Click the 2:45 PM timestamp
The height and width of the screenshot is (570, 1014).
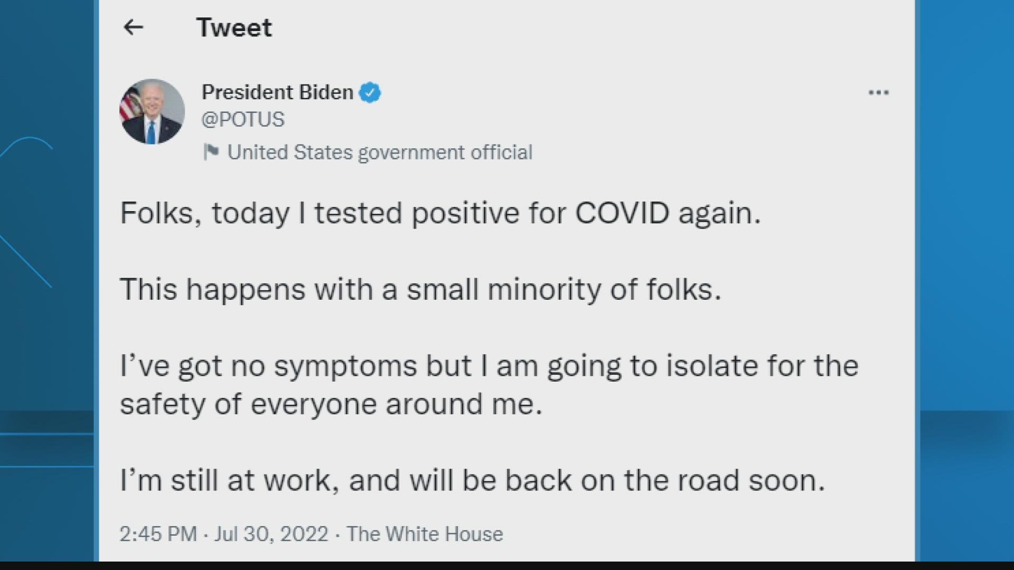[158, 534]
